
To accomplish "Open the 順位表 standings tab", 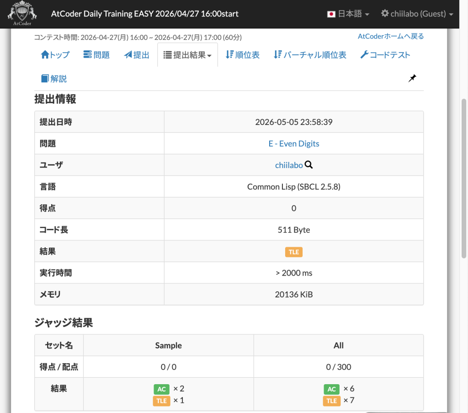I will pyautogui.click(x=242, y=55).
